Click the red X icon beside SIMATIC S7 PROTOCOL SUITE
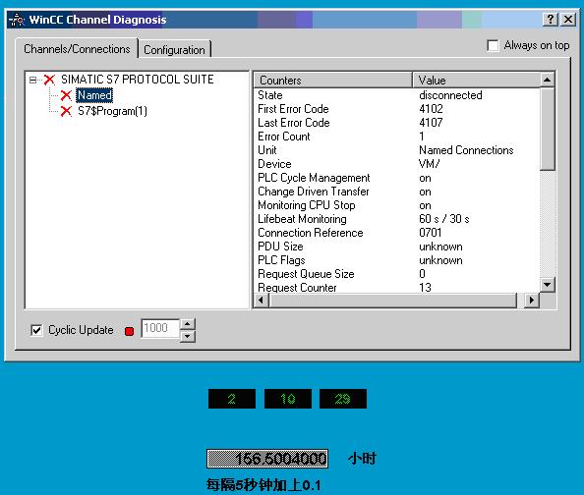584x495 pixels. tap(49, 80)
